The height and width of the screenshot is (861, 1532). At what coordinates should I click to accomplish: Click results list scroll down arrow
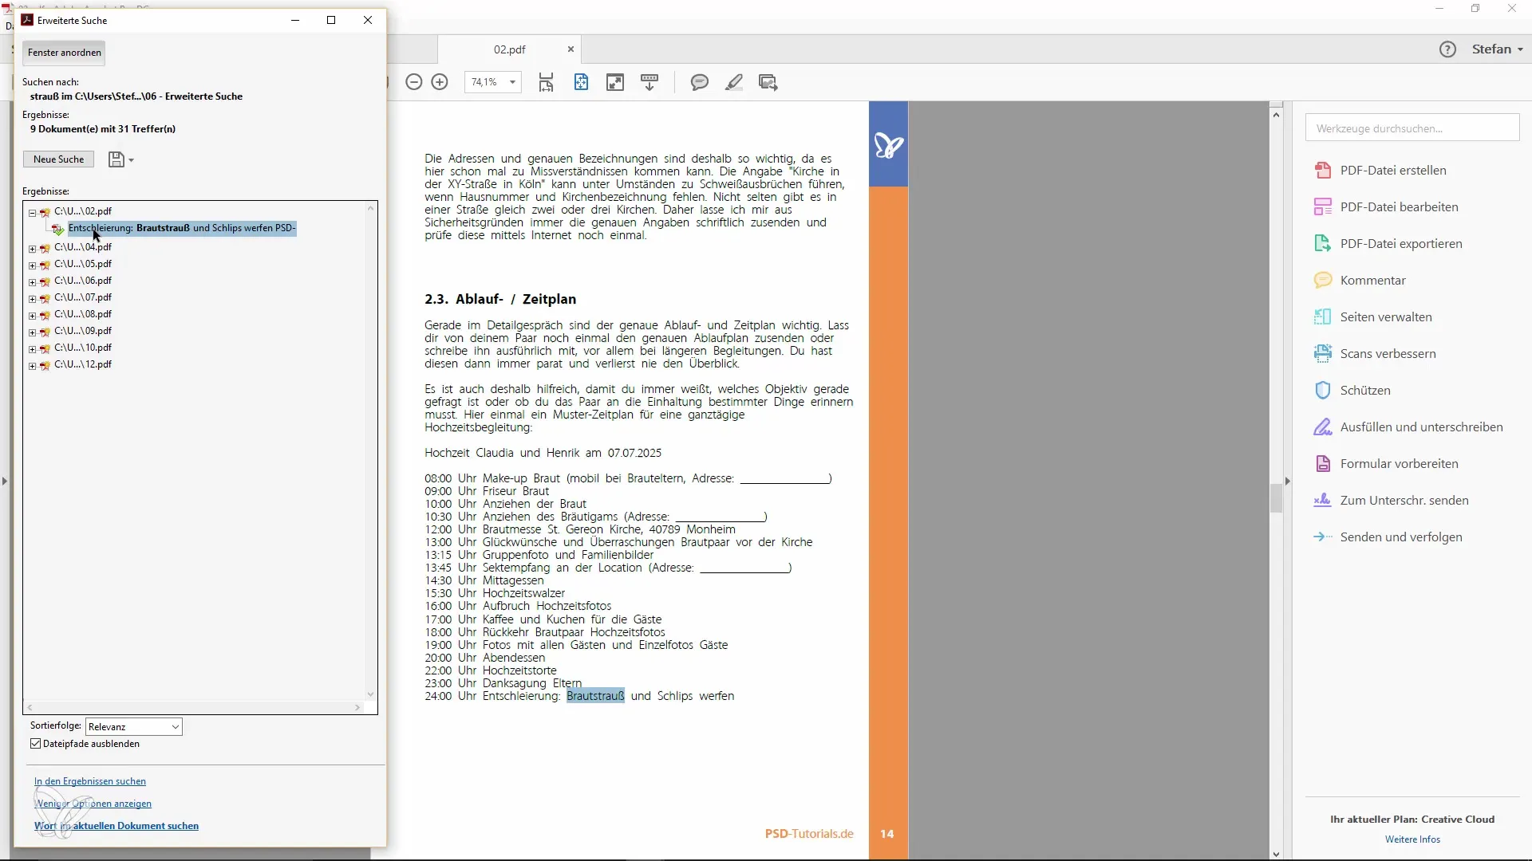coord(370,694)
